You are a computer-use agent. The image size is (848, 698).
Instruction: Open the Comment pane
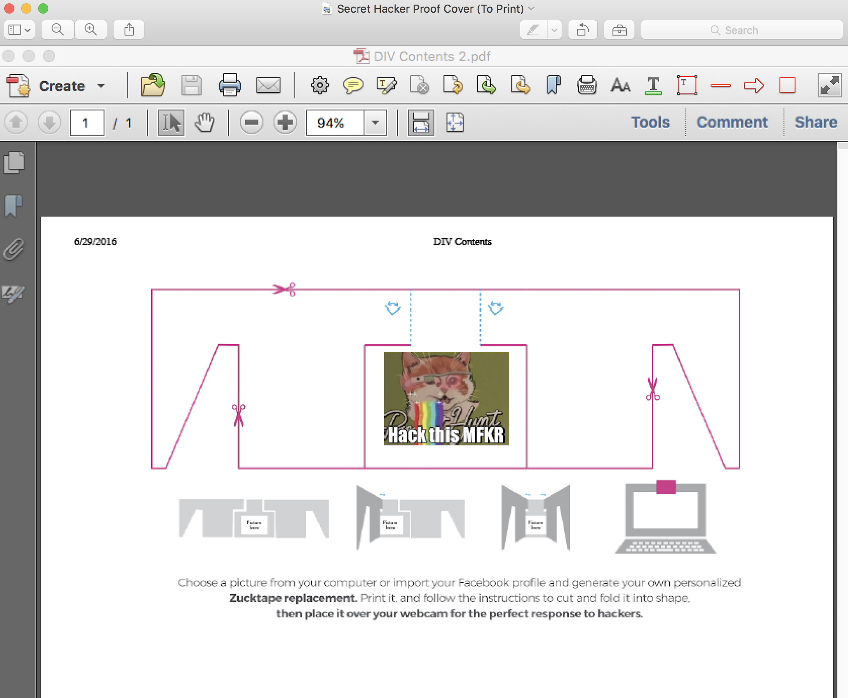[732, 122]
